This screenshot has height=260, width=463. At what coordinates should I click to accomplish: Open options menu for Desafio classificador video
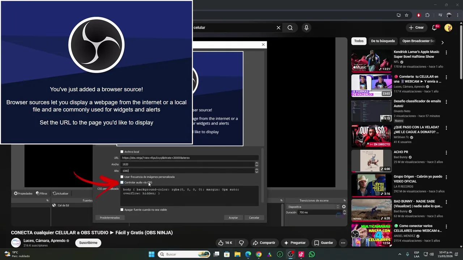tap(446, 102)
